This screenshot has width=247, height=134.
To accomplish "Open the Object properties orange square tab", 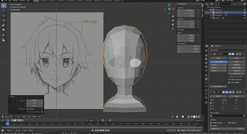I will (206, 75).
